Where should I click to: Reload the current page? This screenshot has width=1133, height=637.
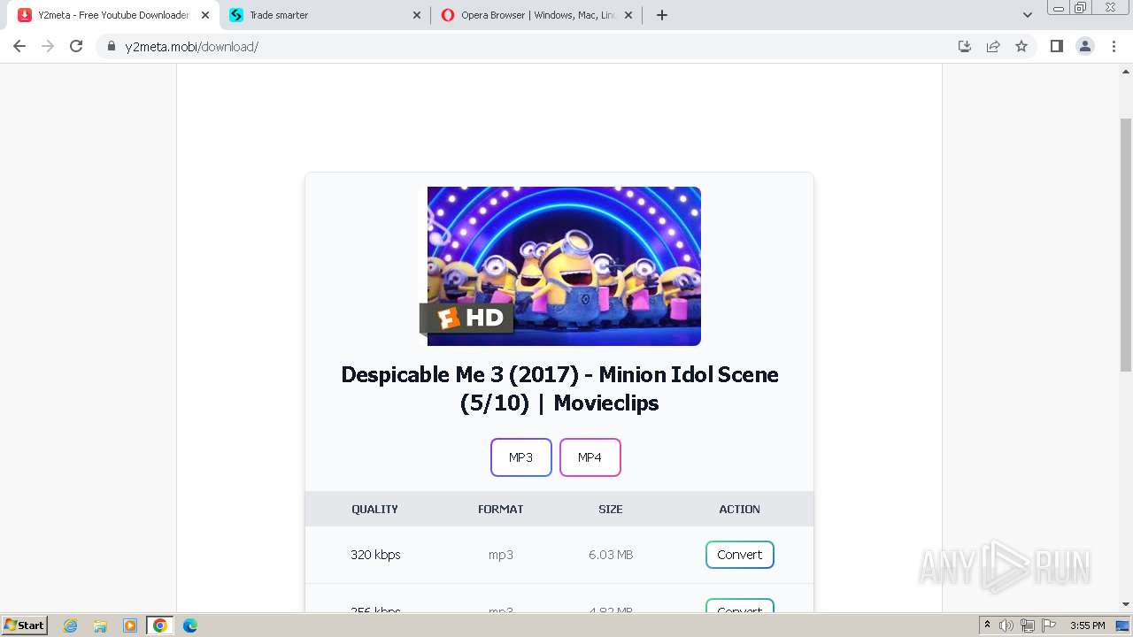(76, 46)
